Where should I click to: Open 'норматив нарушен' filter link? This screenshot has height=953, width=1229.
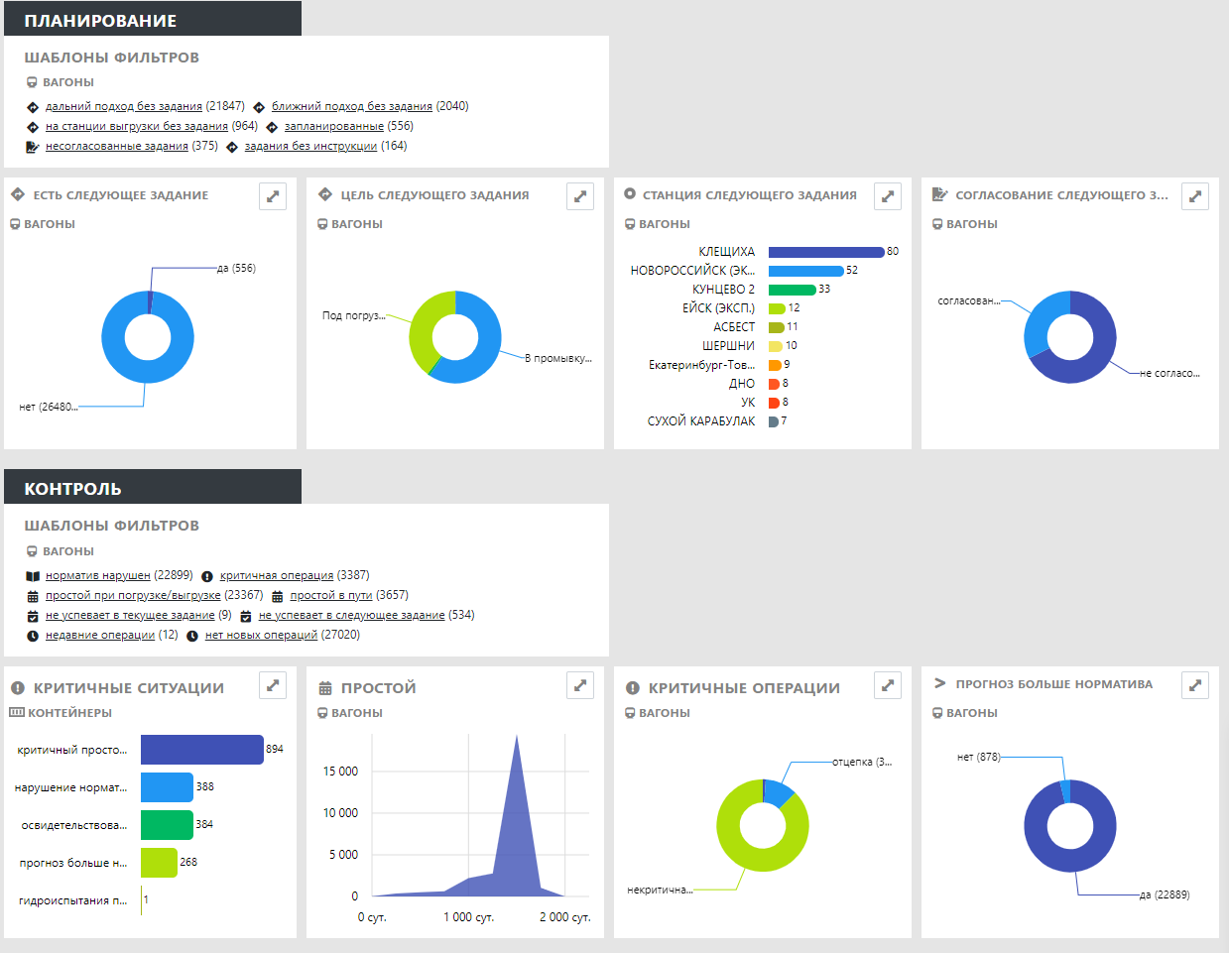pos(98,575)
